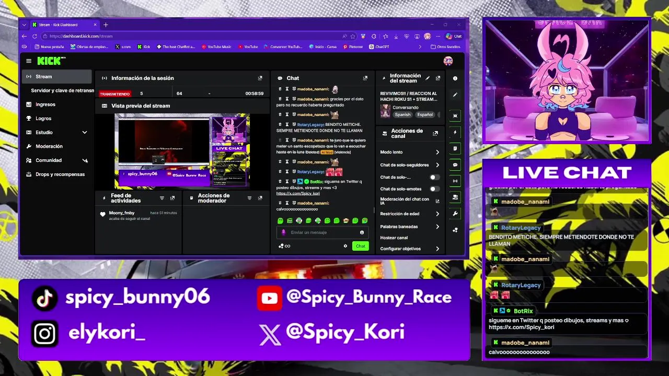This screenshot has height=376, width=669.
Task: Click Moony_fmby in the activity feed
Action: pyautogui.click(x=122, y=213)
